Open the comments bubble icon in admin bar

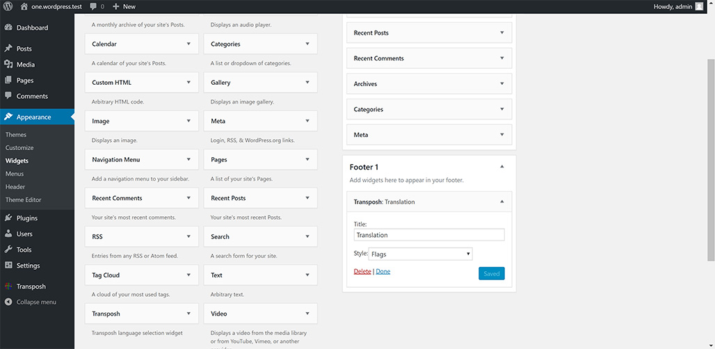pyautogui.click(x=93, y=6)
